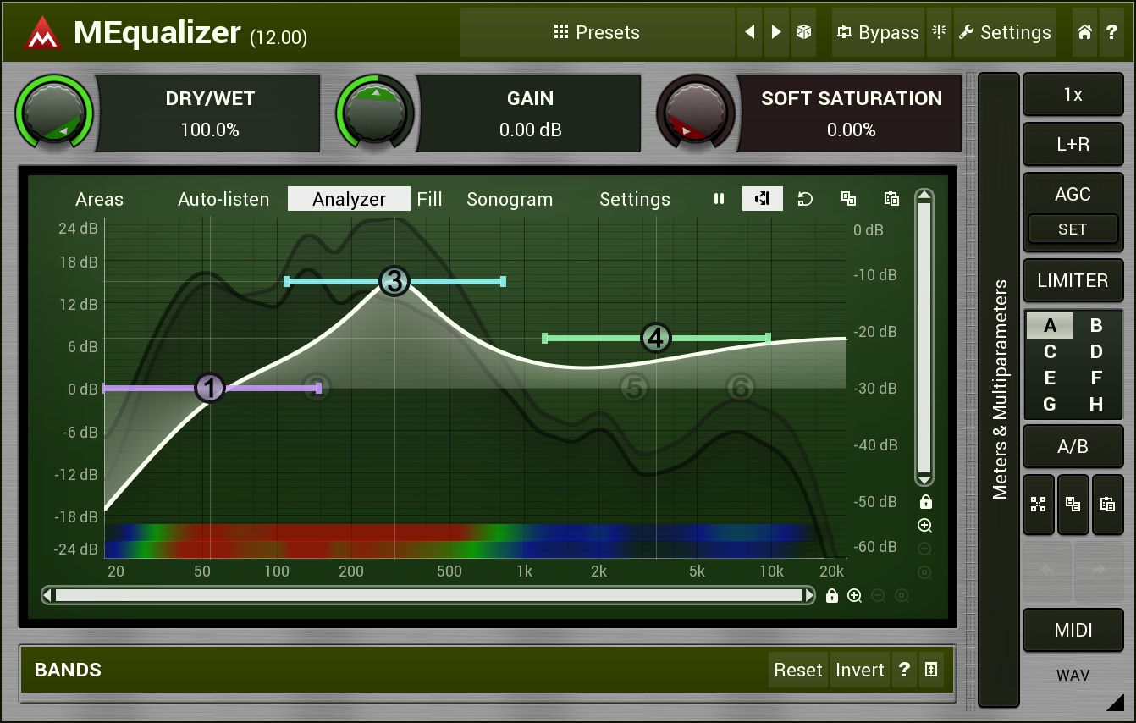Switch to the Sonogram view
Image resolution: width=1136 pixels, height=723 pixels.
[x=510, y=200]
